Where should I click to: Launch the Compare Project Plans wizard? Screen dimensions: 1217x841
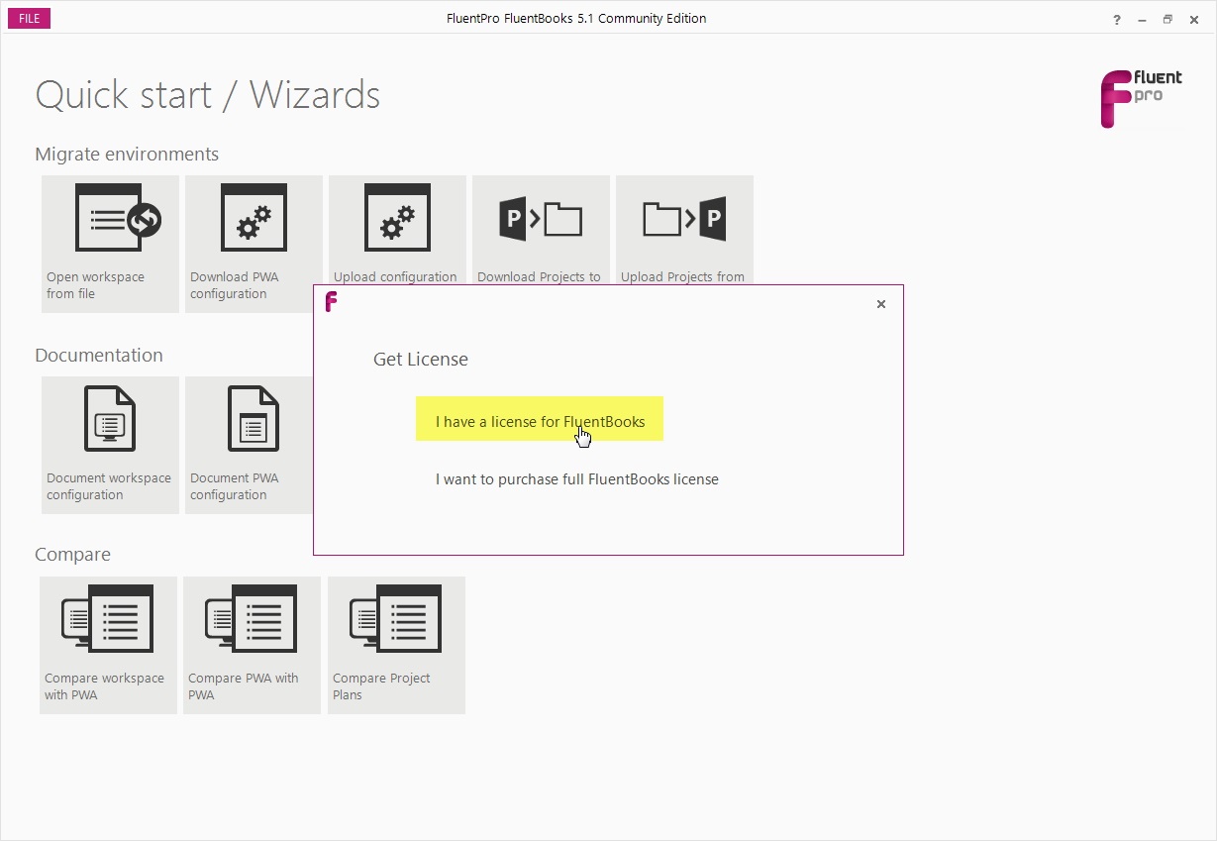396,645
